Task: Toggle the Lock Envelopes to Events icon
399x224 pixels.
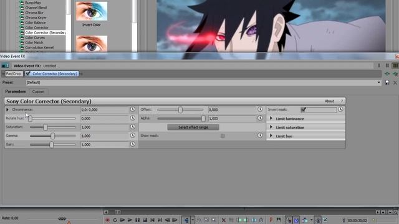Action: (x=318, y=220)
